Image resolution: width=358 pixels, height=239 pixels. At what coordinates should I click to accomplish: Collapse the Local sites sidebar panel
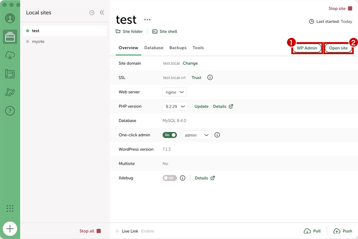pos(102,13)
